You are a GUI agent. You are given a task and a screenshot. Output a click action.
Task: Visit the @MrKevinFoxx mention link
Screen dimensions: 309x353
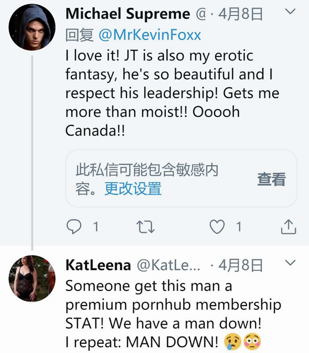150,35
